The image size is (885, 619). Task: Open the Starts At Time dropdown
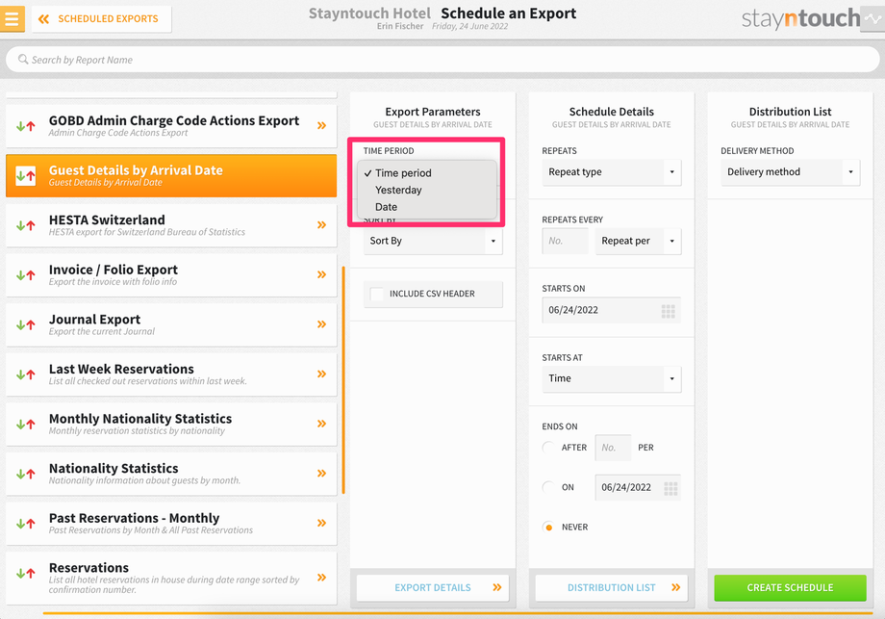tap(611, 379)
